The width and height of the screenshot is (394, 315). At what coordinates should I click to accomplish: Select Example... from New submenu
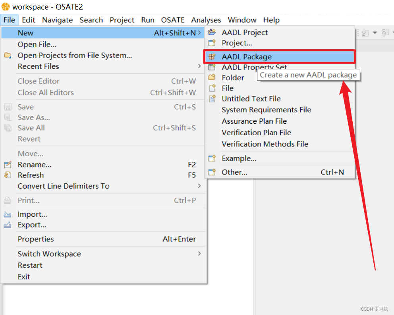pyautogui.click(x=280, y=158)
